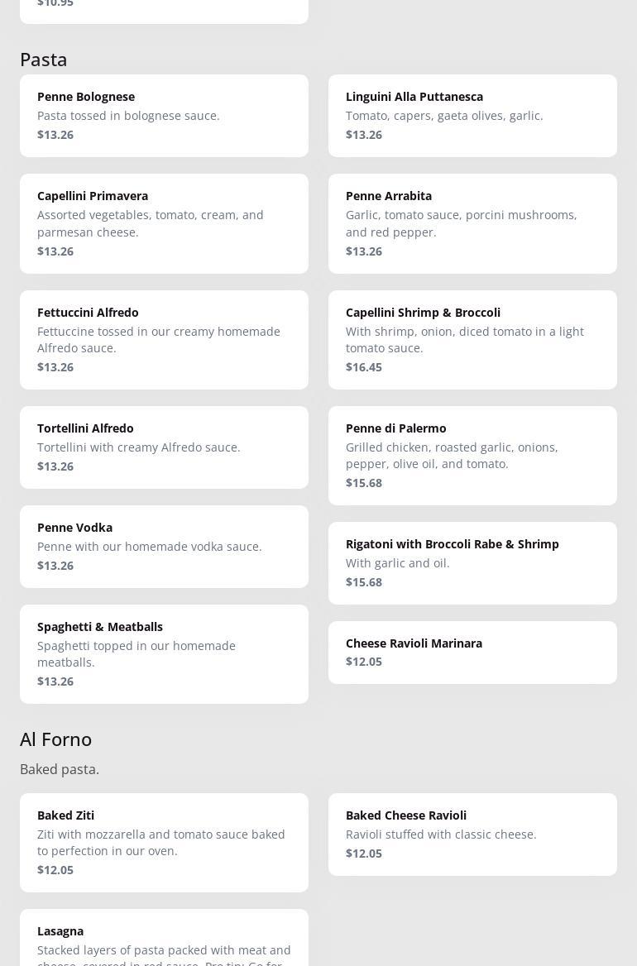
Task: Open Capellini Shrimp & Broccoli details
Action: pyautogui.click(x=472, y=339)
